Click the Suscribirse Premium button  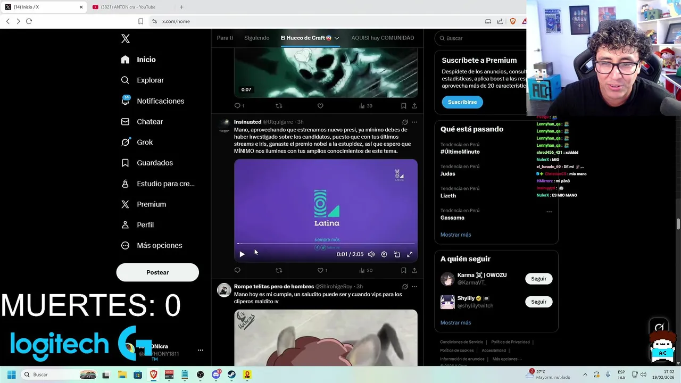pos(462,102)
